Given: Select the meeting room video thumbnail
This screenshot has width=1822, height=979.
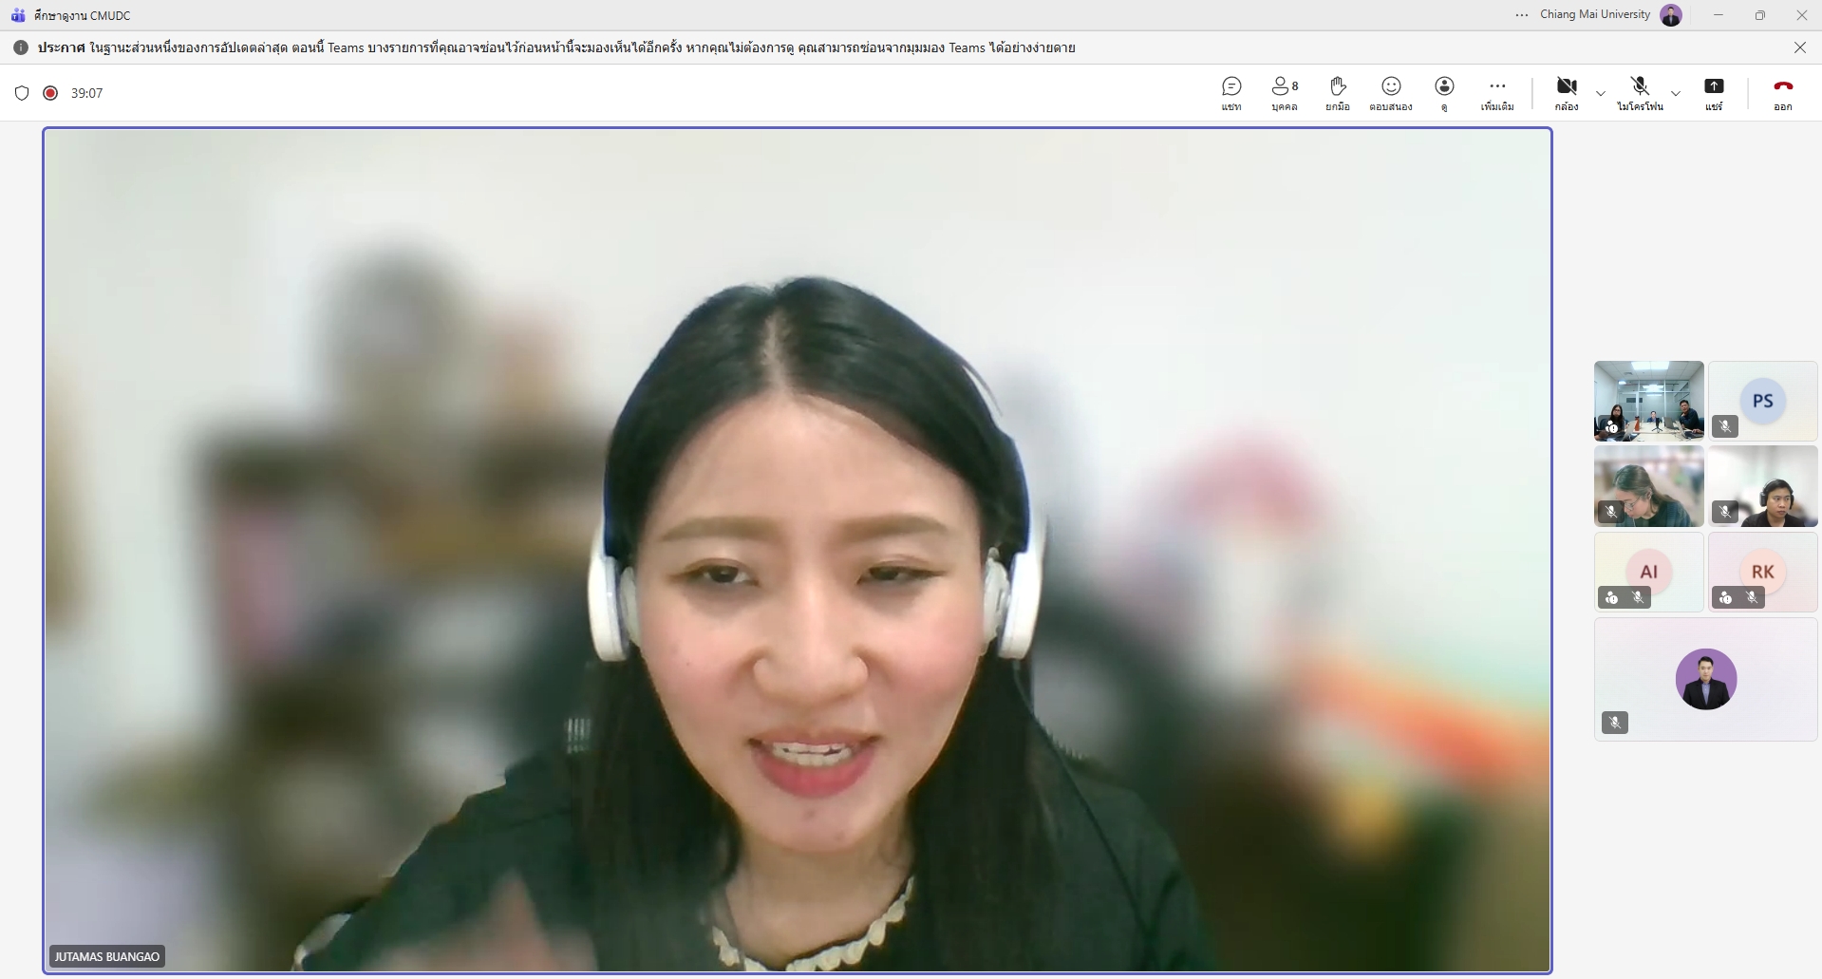Looking at the screenshot, I should pyautogui.click(x=1648, y=401).
